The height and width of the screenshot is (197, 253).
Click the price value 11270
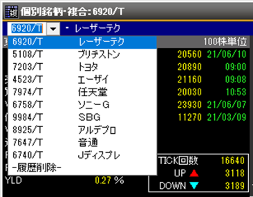point(190,117)
